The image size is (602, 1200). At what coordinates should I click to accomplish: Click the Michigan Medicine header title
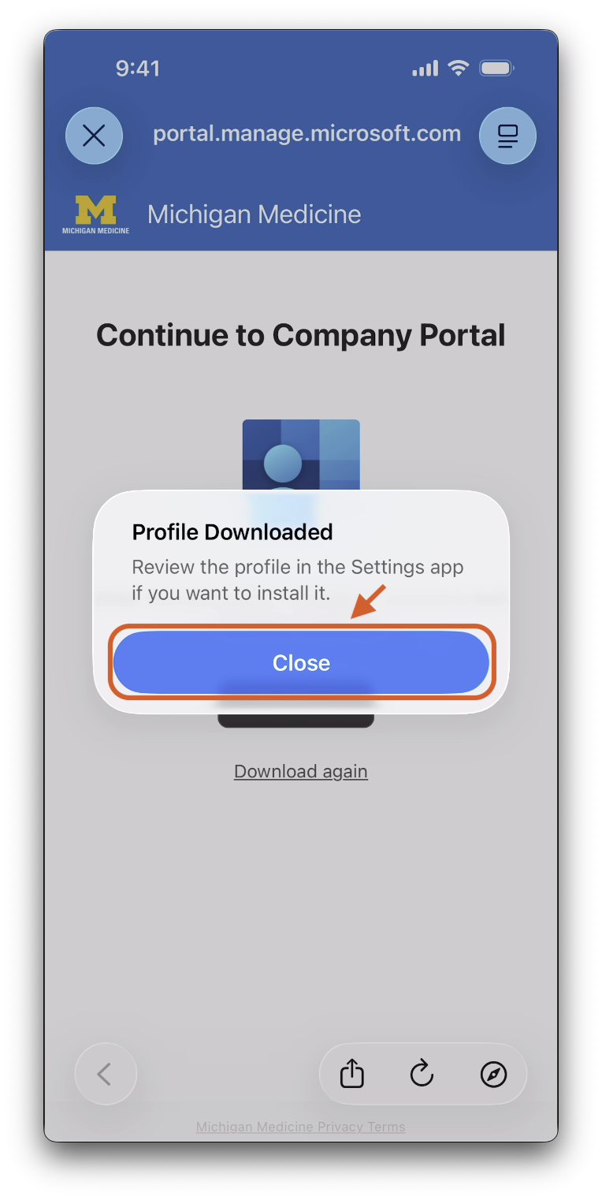(x=254, y=214)
